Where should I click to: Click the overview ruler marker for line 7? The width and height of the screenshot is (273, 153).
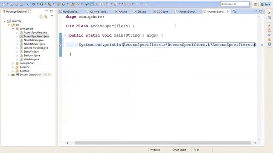pos(262,45)
